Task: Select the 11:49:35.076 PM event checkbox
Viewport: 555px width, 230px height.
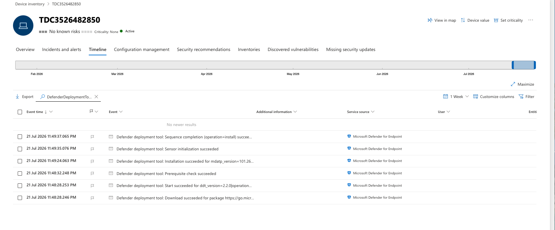Action: click(x=20, y=149)
